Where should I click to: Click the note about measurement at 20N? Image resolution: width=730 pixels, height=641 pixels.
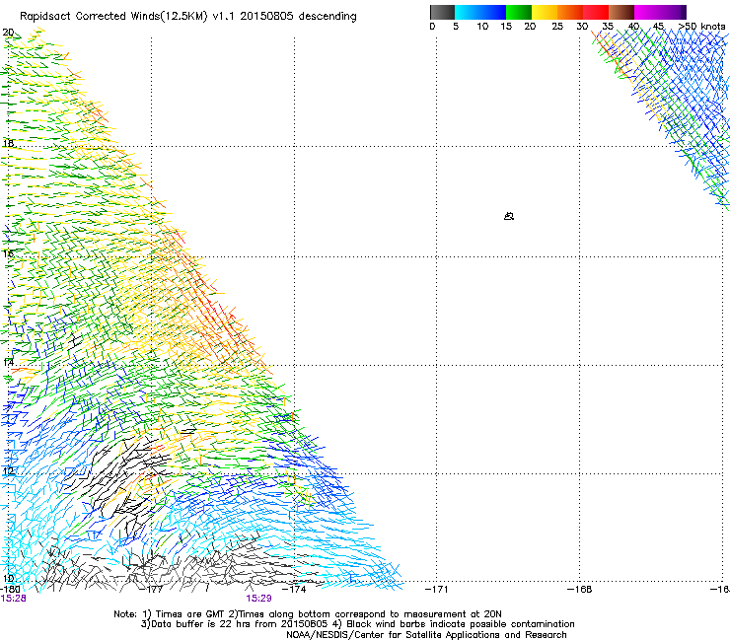coord(365,614)
